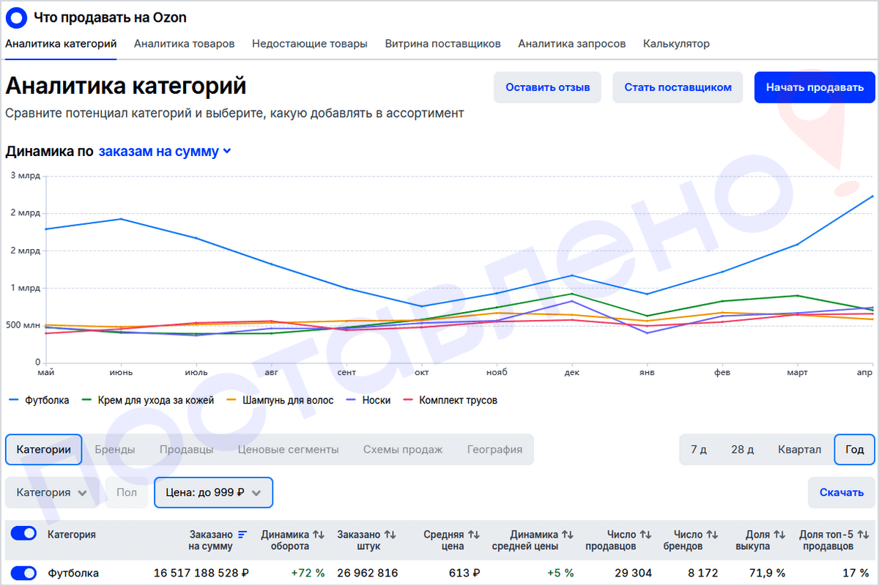879x586 pixels.
Task: Open the Аналитика категорий tab
Action: tap(61, 44)
